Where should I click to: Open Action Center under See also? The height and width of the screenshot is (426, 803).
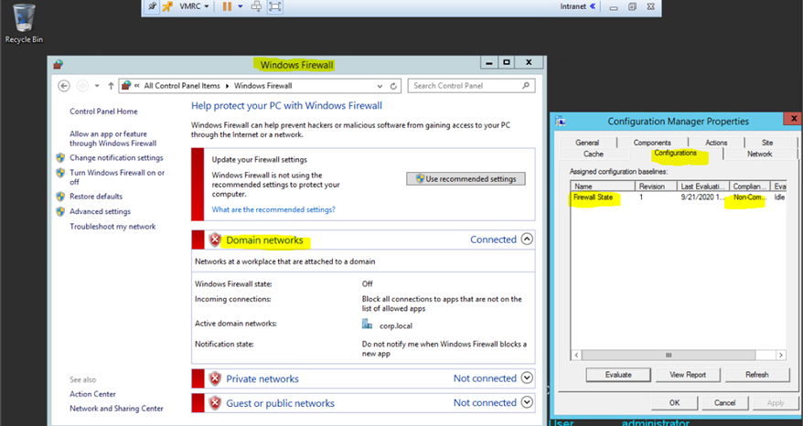click(92, 394)
